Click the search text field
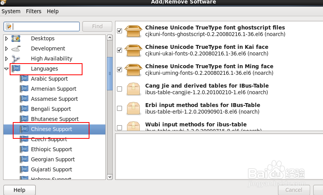This screenshot has width=323, height=195. click(41, 27)
